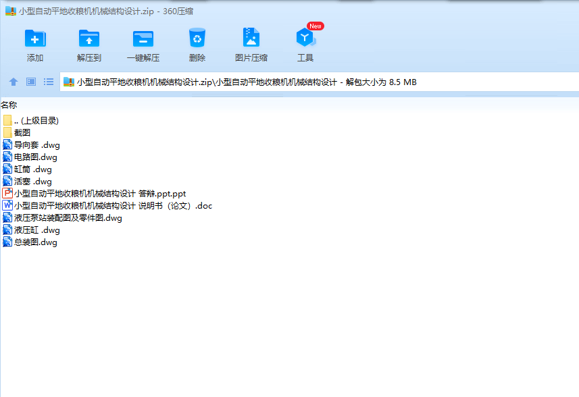This screenshot has width=579, height=397.
Task: Click the DWG icon of 缸筒 .dwg
Action: (7, 169)
